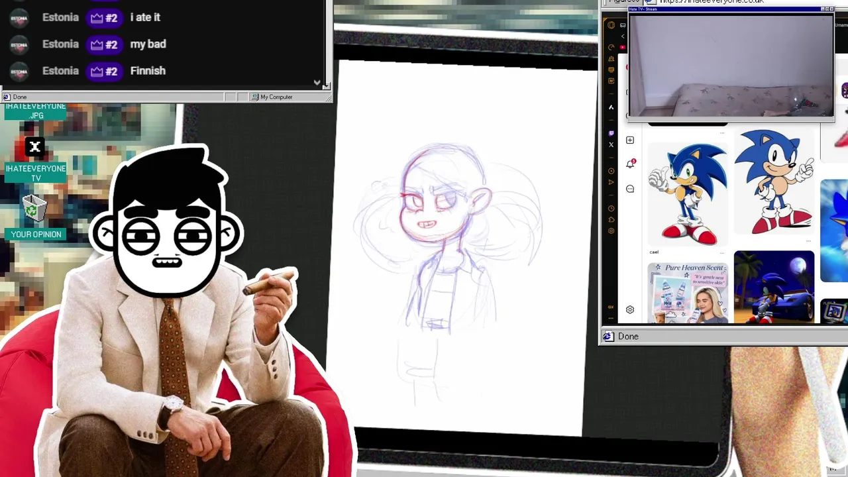Click the 'my bad' chat message

pyautogui.click(x=148, y=44)
